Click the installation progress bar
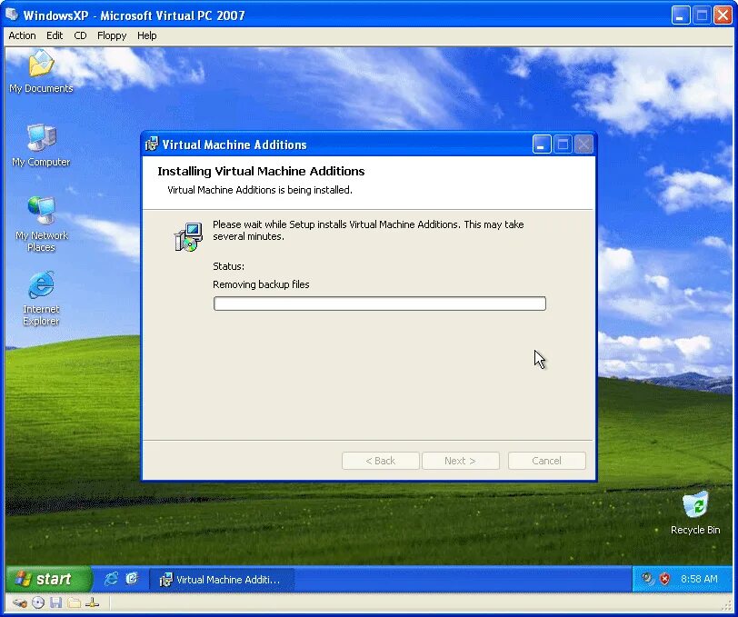Image resolution: width=738 pixels, height=617 pixels. (380, 304)
